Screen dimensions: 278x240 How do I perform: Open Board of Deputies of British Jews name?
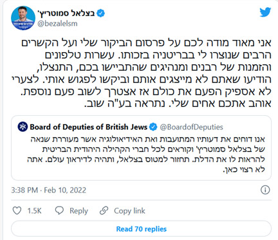89,127
